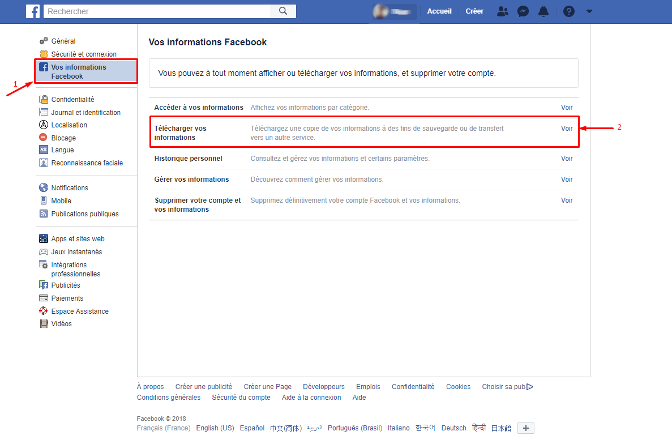This screenshot has width=672, height=444.
Task: Click the Paiements card icon
Action: click(x=44, y=298)
